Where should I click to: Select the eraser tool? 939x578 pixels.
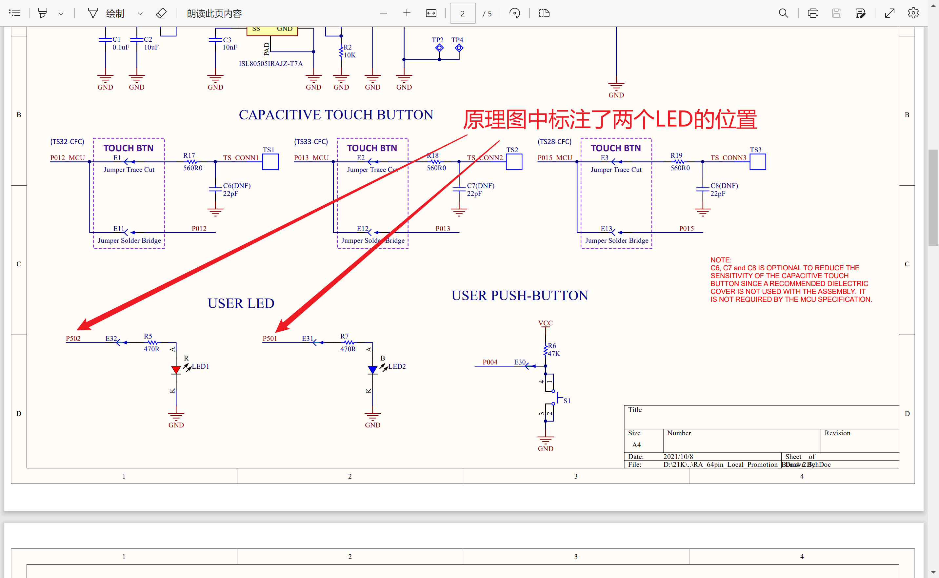click(161, 12)
